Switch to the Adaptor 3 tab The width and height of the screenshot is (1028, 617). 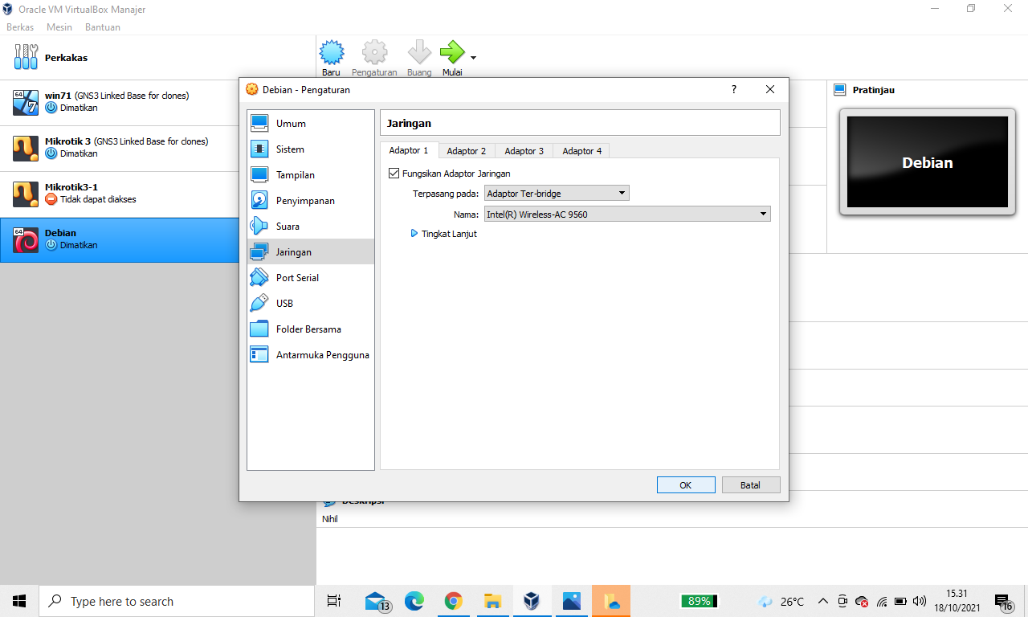[x=524, y=151]
